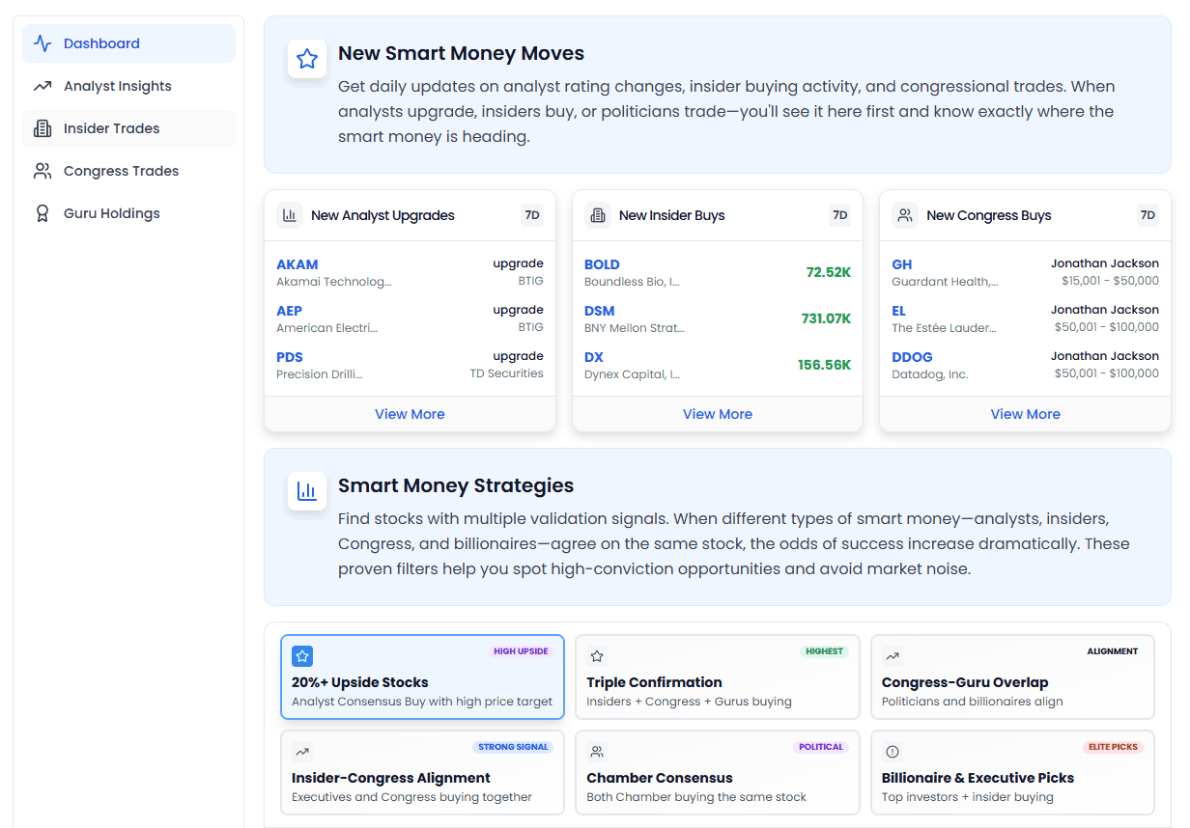
Task: Click the Guru Holdings award ribbon icon
Action: (x=42, y=213)
